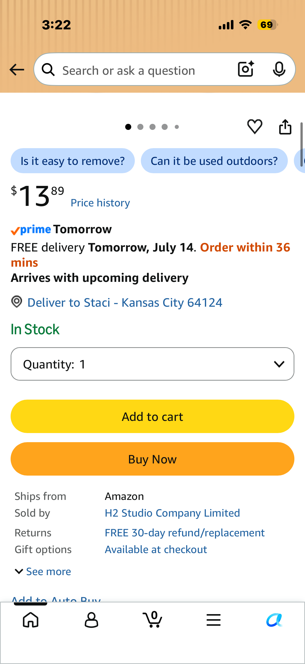Image resolution: width=305 pixels, height=664 pixels.
Task: Expand See more seller details
Action: [x=43, y=572]
